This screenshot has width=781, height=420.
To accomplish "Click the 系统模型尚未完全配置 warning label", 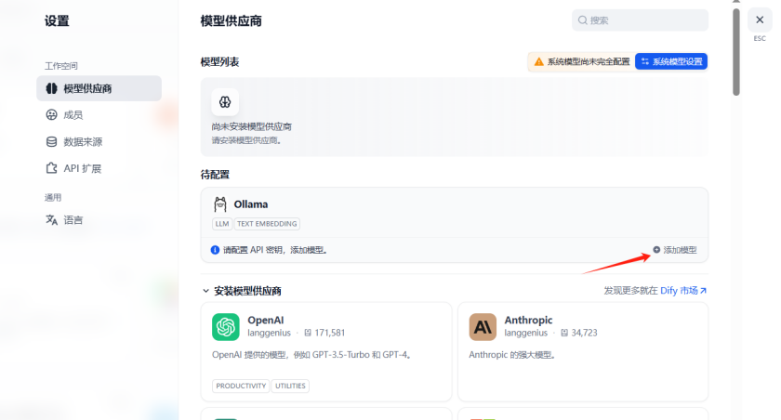I will tap(589, 61).
